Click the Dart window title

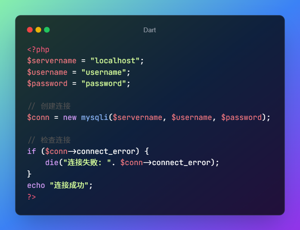click(x=150, y=30)
